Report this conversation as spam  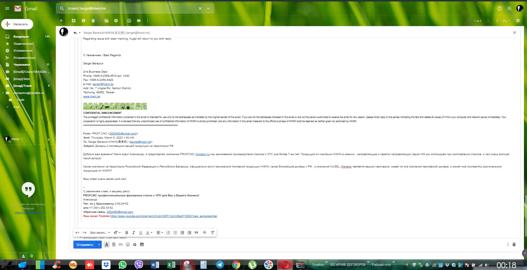click(84, 21)
